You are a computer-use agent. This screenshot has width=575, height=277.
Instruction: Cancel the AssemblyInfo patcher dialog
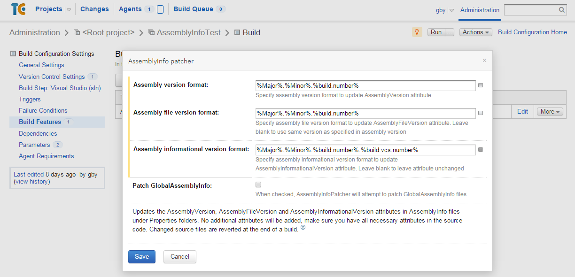point(180,257)
